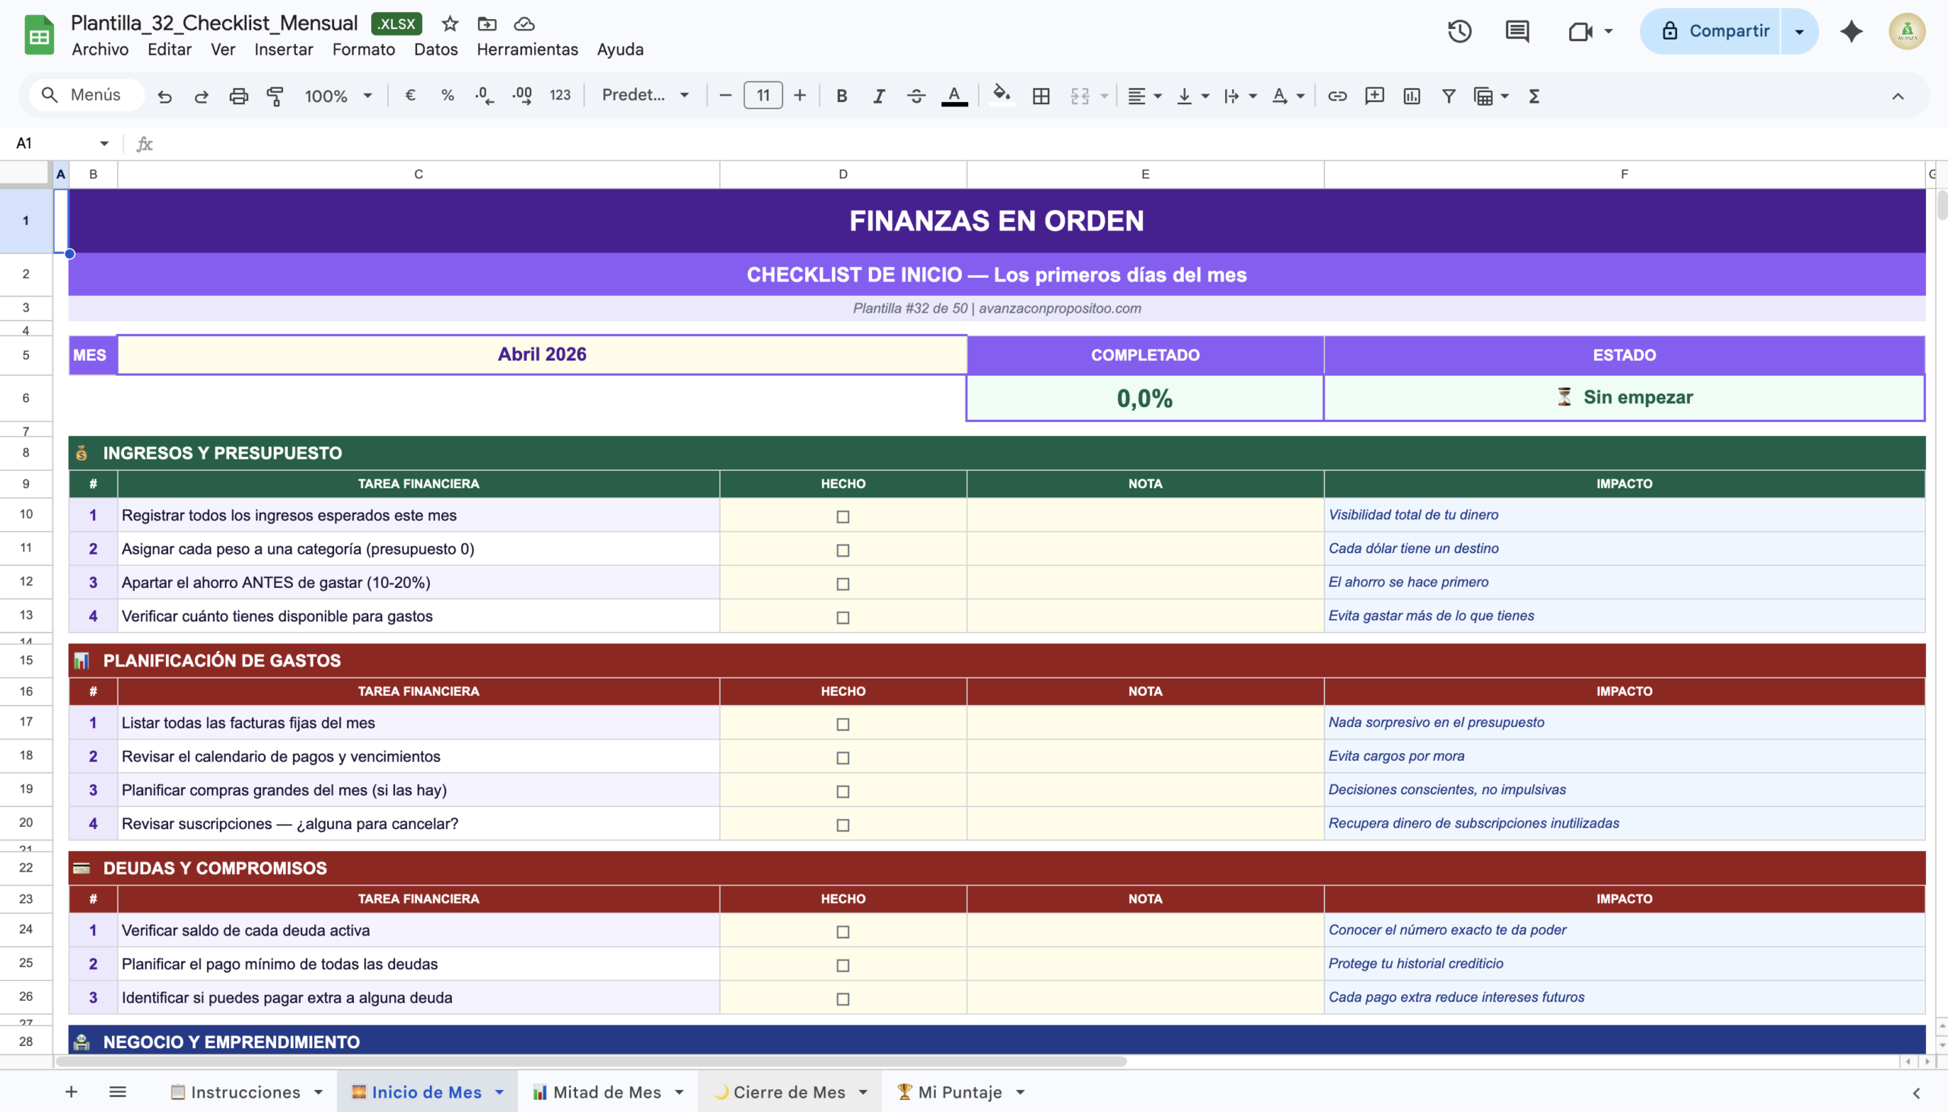The height and width of the screenshot is (1112, 1948).
Task: Open the Formato menu
Action: coord(363,49)
